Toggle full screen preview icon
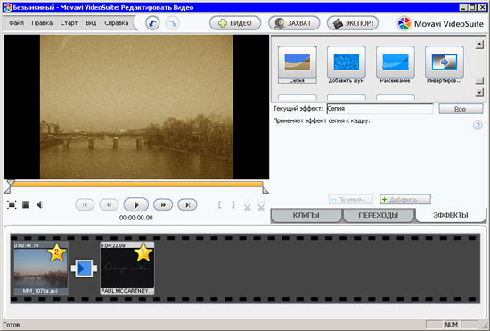 pos(12,205)
